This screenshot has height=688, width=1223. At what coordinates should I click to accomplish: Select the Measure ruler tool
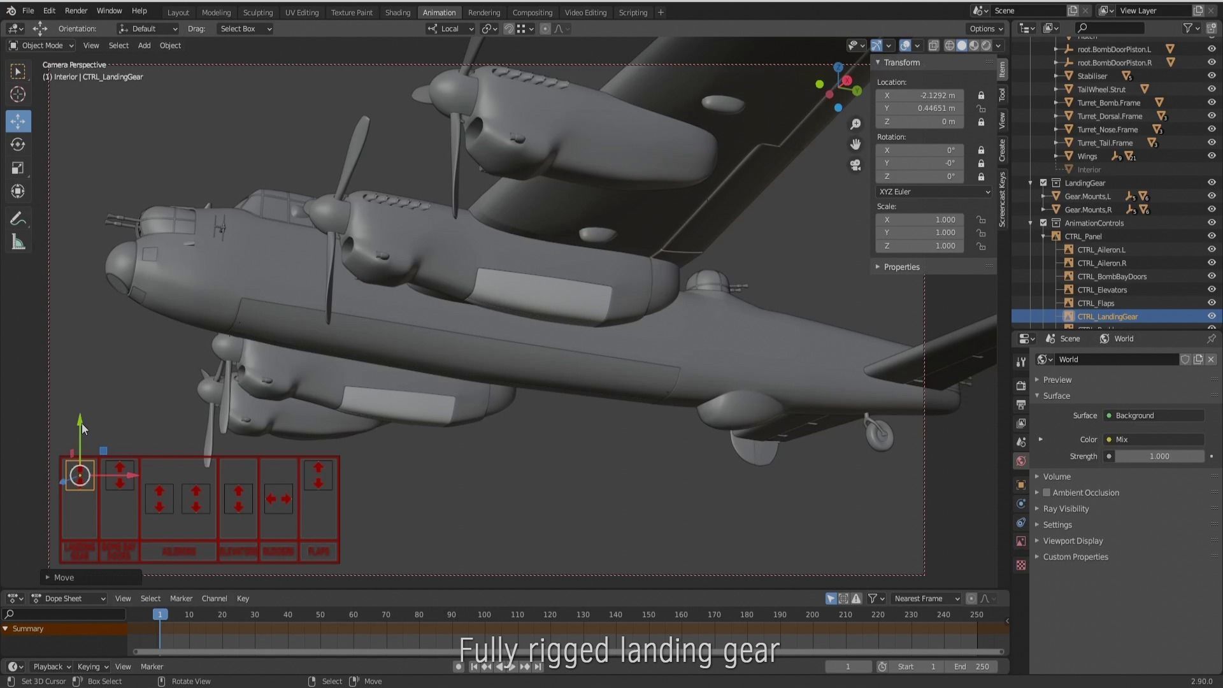(x=18, y=243)
